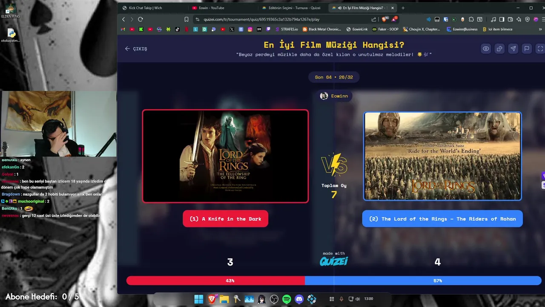Image resolution: width=545 pixels, height=307 pixels.
Task: Vote for (1) A Knife in the Dark
Action: click(225, 219)
